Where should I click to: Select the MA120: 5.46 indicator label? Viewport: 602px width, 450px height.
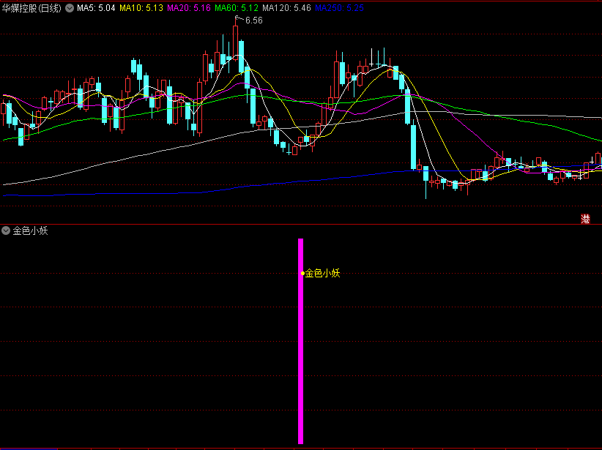[287, 8]
